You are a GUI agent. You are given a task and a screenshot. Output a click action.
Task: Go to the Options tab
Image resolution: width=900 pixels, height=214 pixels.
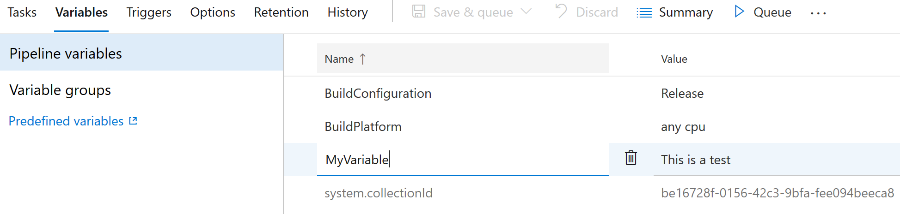[x=213, y=12]
